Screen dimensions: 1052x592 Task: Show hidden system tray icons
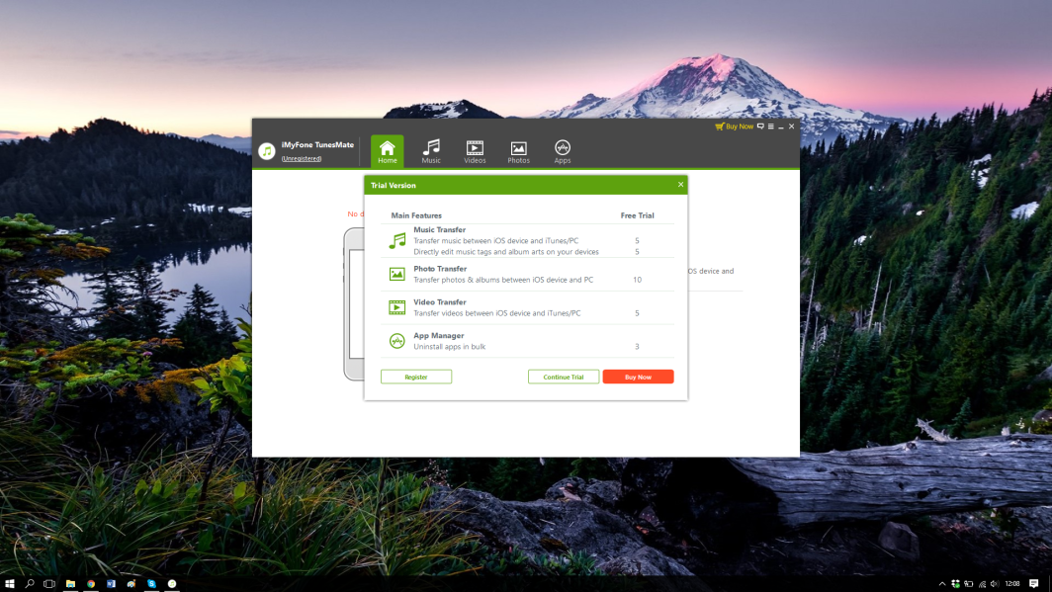click(x=942, y=584)
